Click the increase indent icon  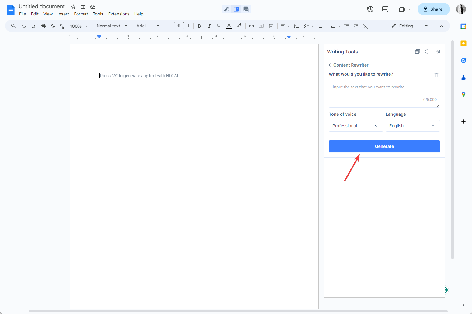[356, 26]
